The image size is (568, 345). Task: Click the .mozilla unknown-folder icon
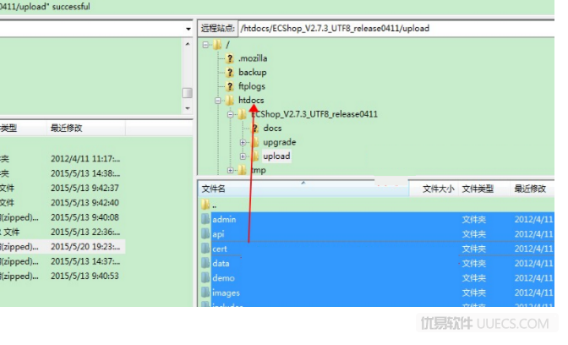(x=230, y=58)
